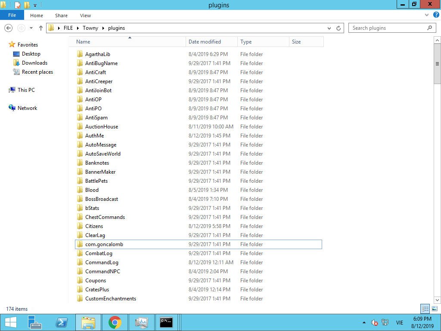Show hidden tray icons arrow
Screen dimensions: 441x331
click(364, 322)
